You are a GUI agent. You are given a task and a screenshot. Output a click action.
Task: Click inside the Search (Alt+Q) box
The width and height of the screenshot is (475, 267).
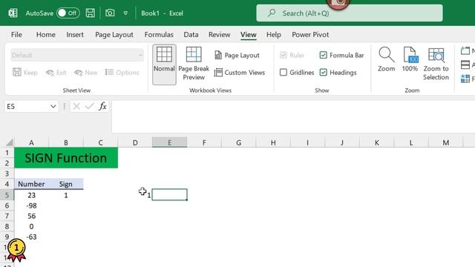tap(350, 13)
